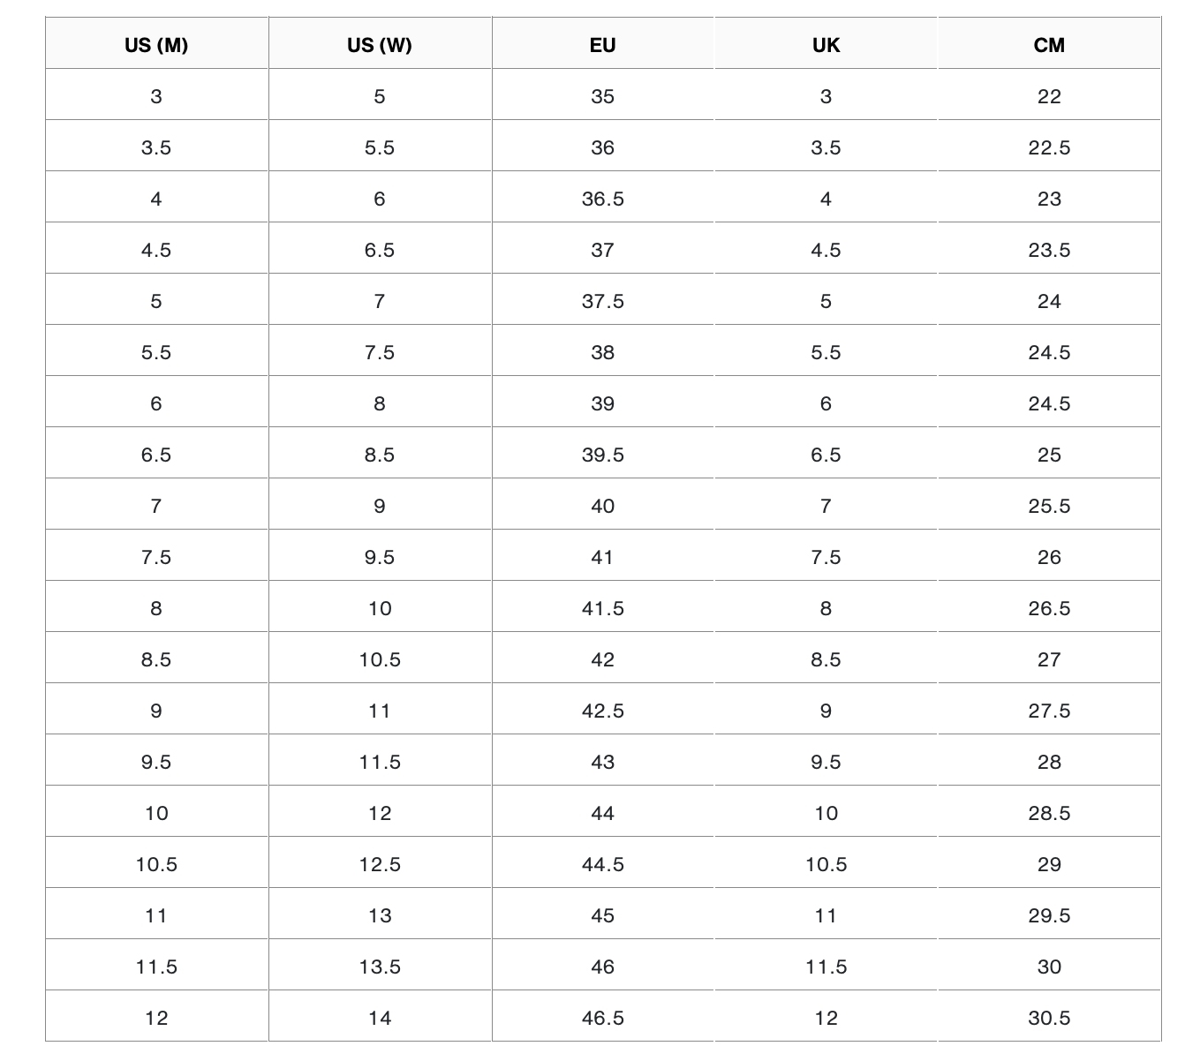Select the UK column header
This screenshot has width=1185, height=1061.
(x=826, y=45)
